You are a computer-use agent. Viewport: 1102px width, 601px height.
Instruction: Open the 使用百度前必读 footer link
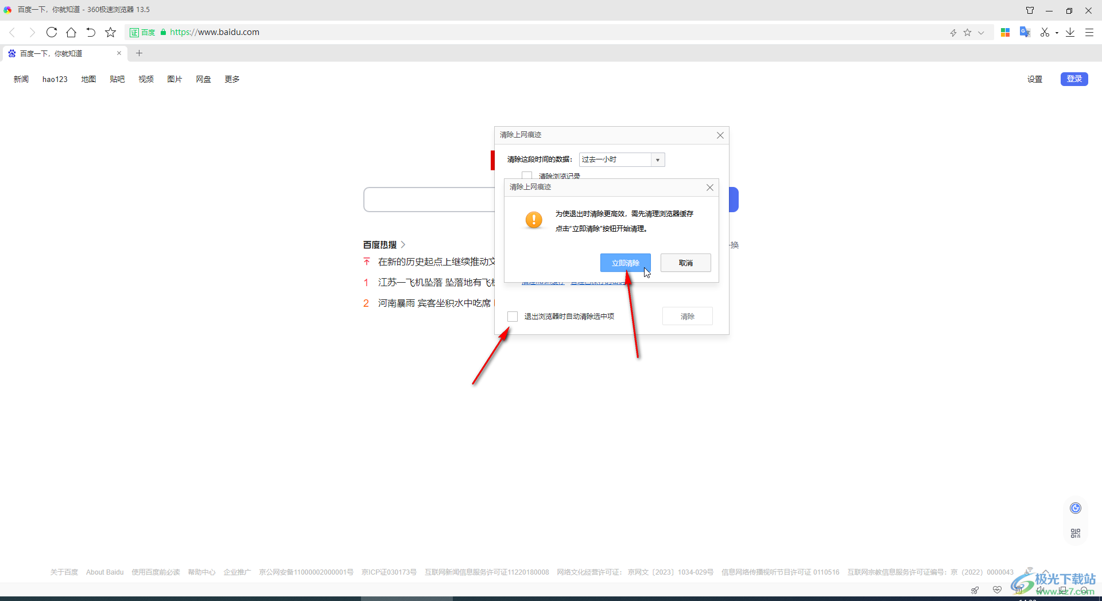(156, 572)
